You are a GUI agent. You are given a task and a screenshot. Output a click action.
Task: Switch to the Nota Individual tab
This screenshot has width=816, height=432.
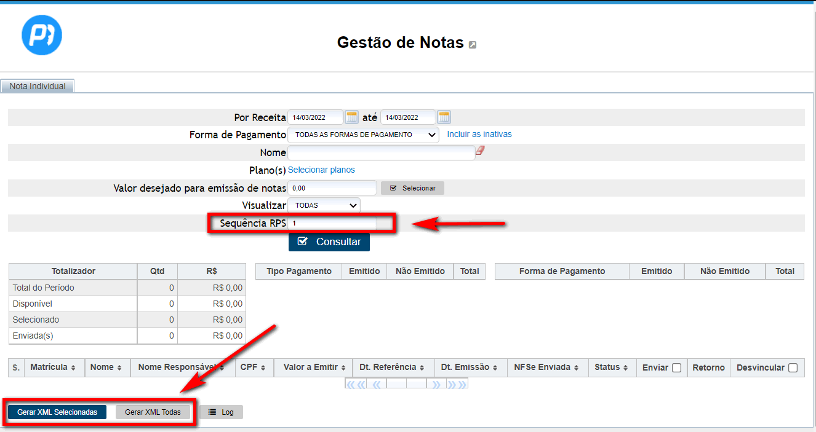pyautogui.click(x=38, y=87)
